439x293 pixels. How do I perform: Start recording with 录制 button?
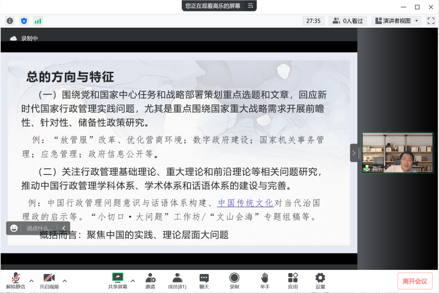point(234,281)
